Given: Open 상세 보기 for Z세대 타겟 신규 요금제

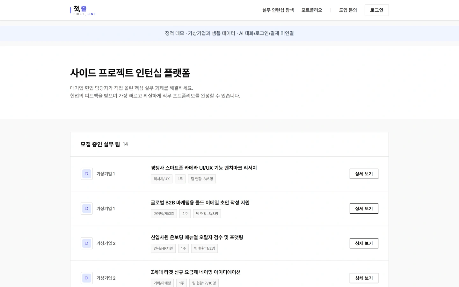Looking at the screenshot, I should pos(364,278).
